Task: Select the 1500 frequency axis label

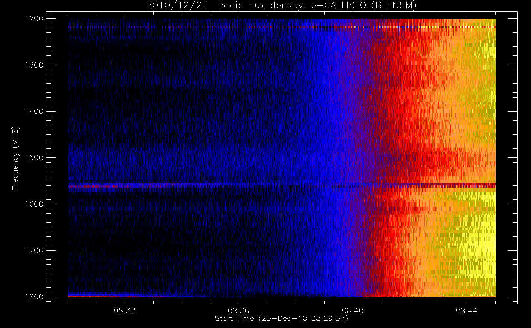Action: (x=34, y=158)
